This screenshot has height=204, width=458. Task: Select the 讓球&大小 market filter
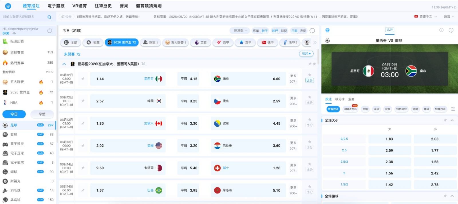pos(350,109)
